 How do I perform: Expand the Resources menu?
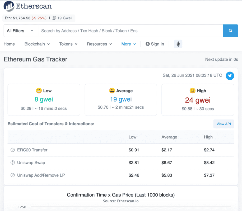(x=99, y=44)
